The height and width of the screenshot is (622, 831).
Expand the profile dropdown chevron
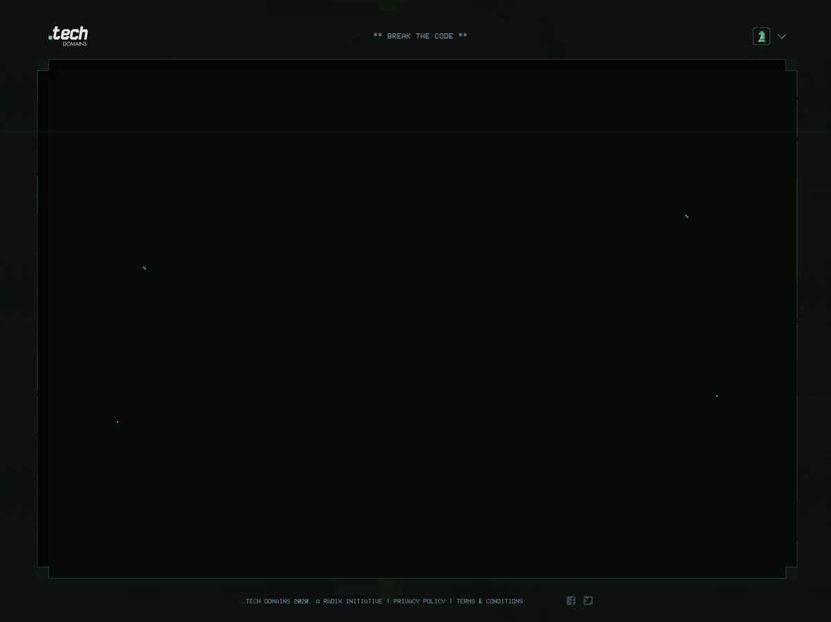coord(782,37)
